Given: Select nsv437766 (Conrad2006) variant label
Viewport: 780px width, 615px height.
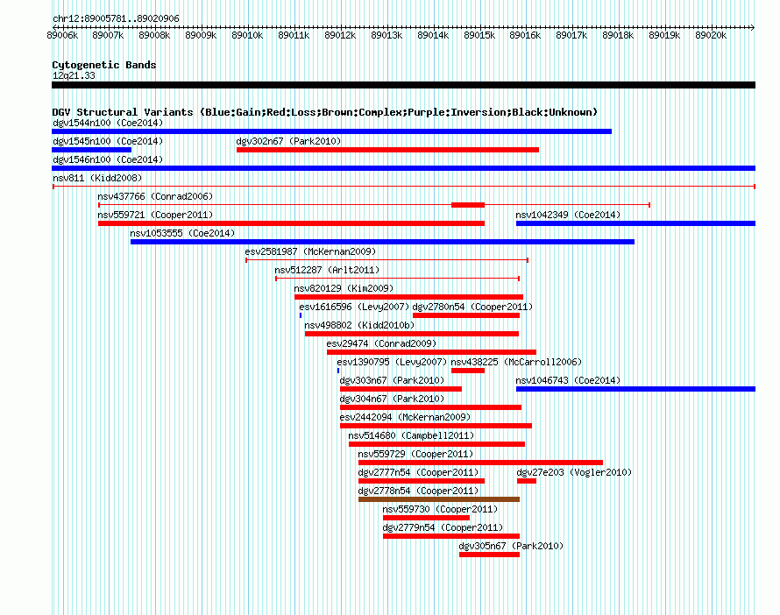Looking at the screenshot, I should point(155,196).
